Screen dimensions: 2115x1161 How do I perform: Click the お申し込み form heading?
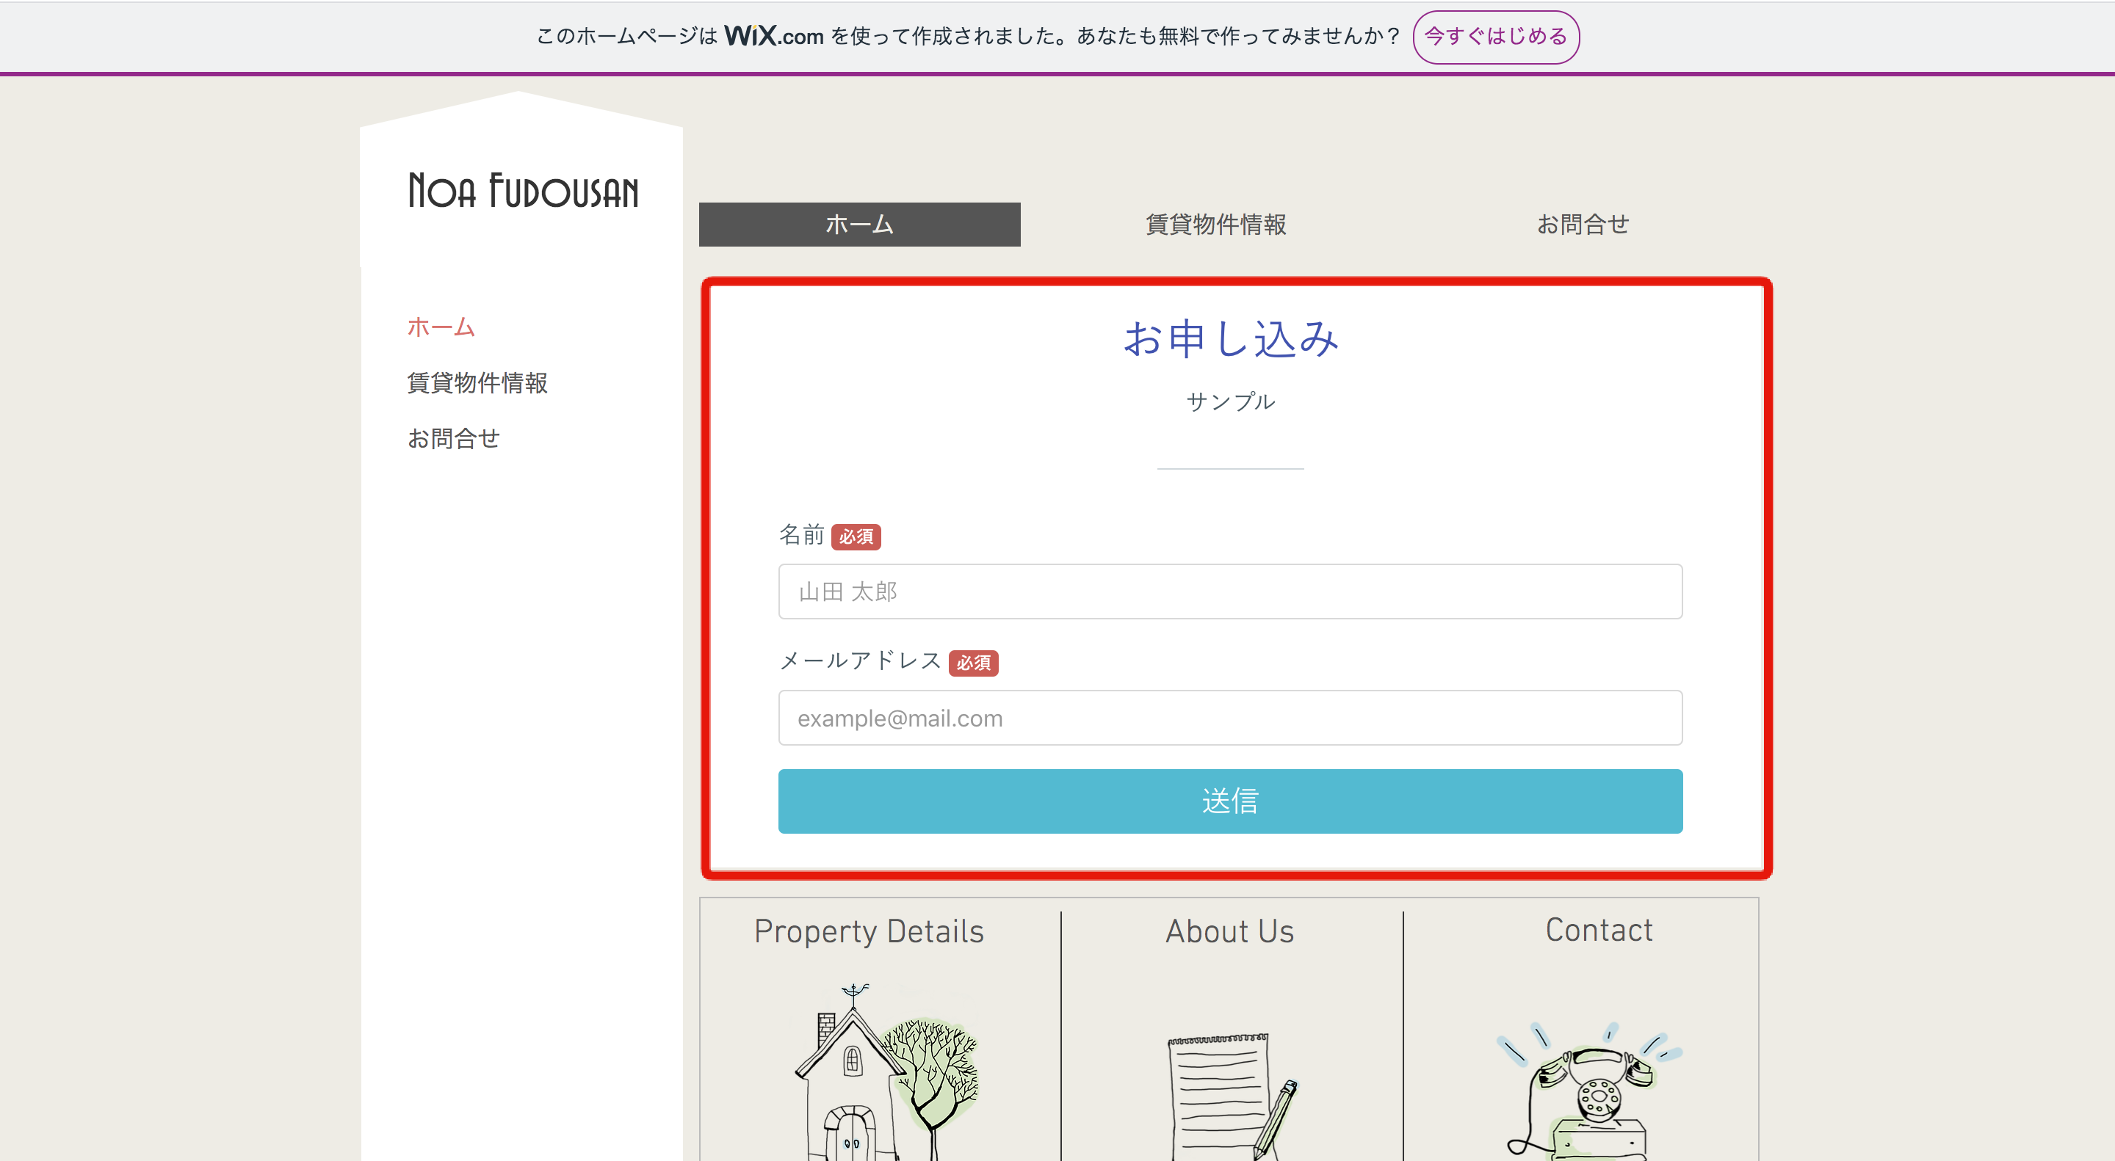pyautogui.click(x=1230, y=338)
